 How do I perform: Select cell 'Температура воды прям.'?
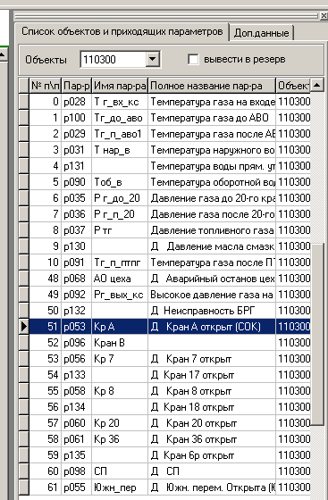212,166
